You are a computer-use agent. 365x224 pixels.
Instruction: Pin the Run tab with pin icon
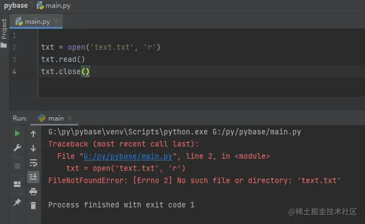point(17,202)
